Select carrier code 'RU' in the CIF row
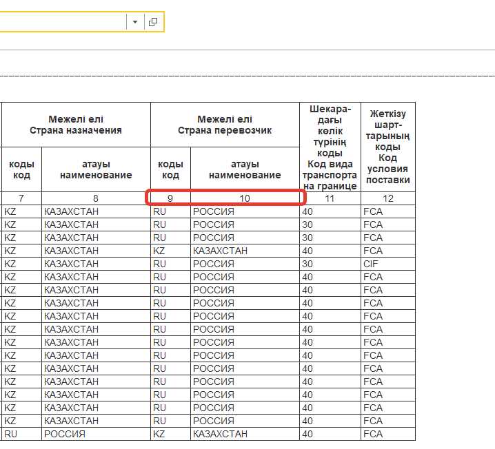Screen dimensions: 495x449 click(x=170, y=264)
